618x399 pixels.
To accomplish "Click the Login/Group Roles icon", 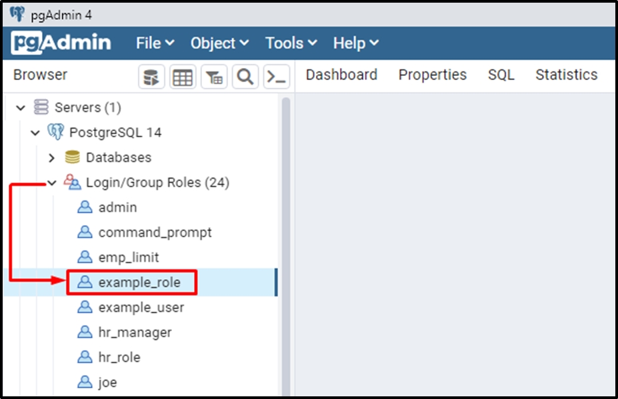I will (72, 183).
